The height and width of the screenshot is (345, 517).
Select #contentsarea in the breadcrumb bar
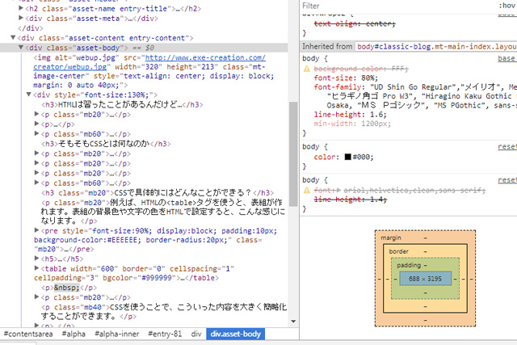(x=28, y=334)
